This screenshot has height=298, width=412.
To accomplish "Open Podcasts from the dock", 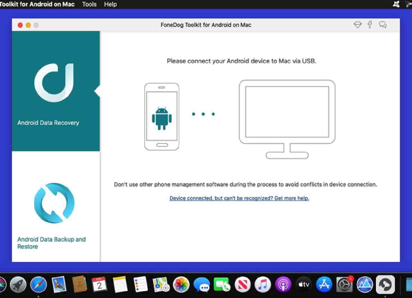I will point(283,285).
